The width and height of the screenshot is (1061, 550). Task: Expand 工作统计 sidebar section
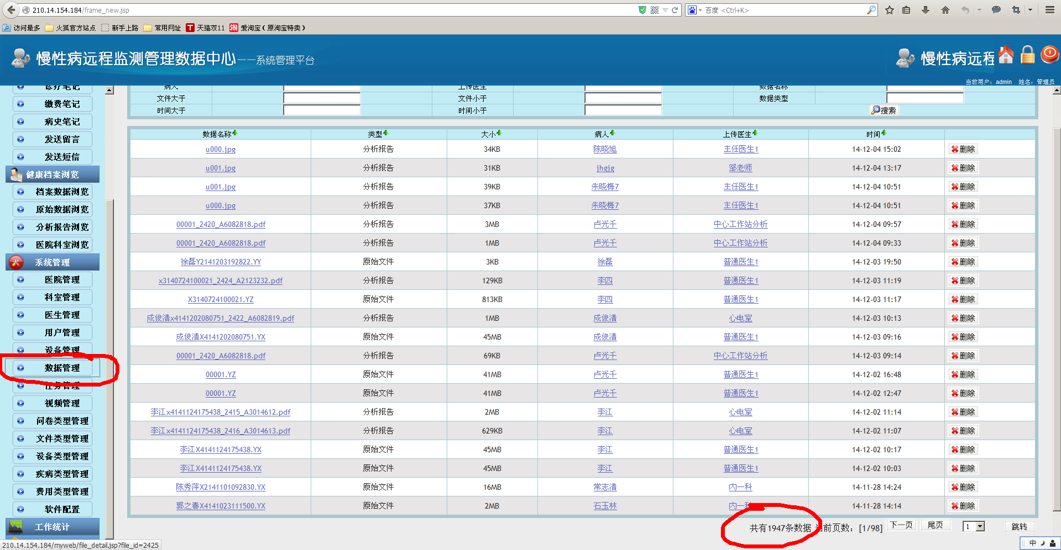click(53, 527)
